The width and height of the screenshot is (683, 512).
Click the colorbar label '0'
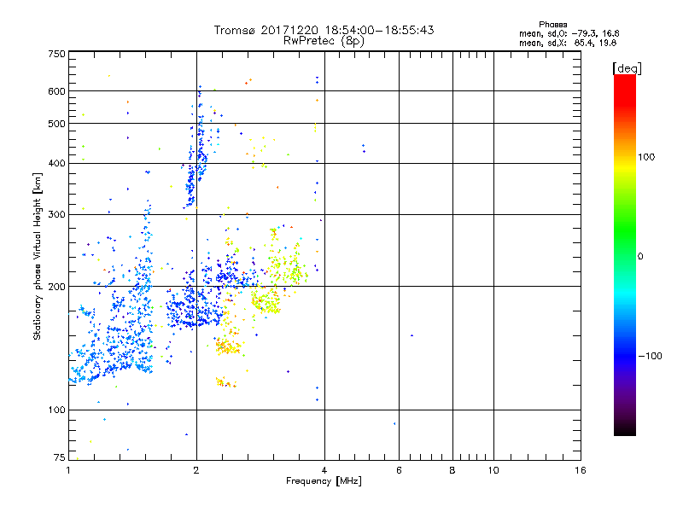(640, 257)
